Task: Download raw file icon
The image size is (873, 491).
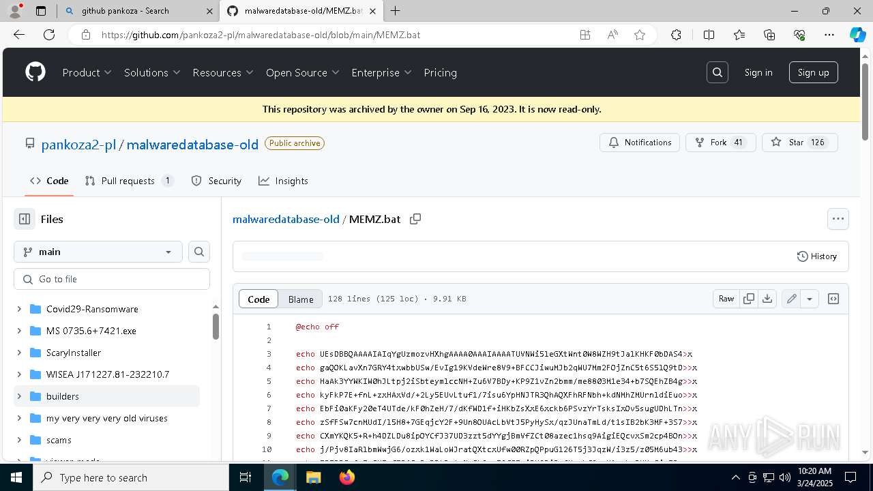Action: pos(767,299)
